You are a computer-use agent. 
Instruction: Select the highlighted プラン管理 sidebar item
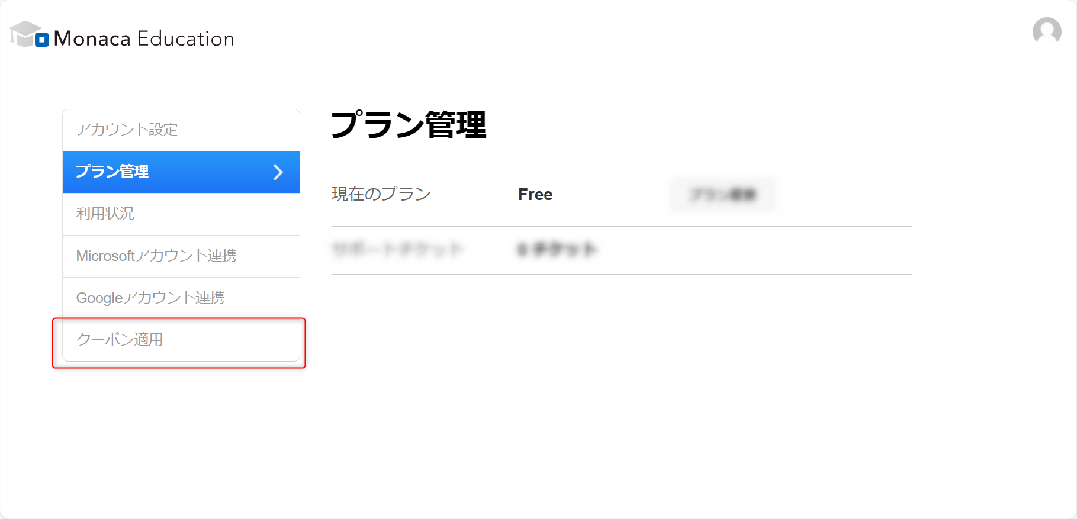181,172
